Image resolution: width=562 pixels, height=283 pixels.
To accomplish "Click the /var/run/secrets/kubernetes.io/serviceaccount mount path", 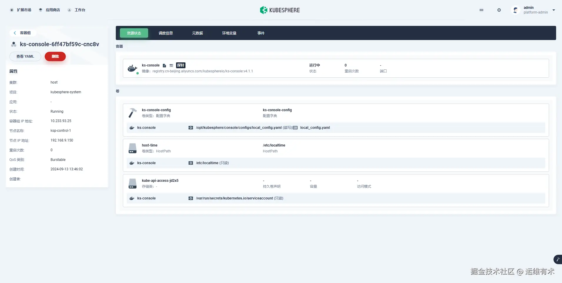I will tap(235, 198).
